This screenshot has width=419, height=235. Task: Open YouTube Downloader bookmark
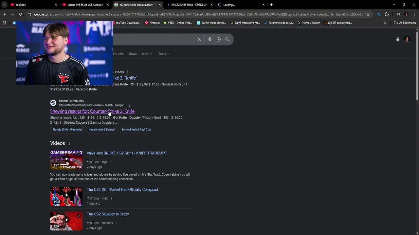[126, 23]
